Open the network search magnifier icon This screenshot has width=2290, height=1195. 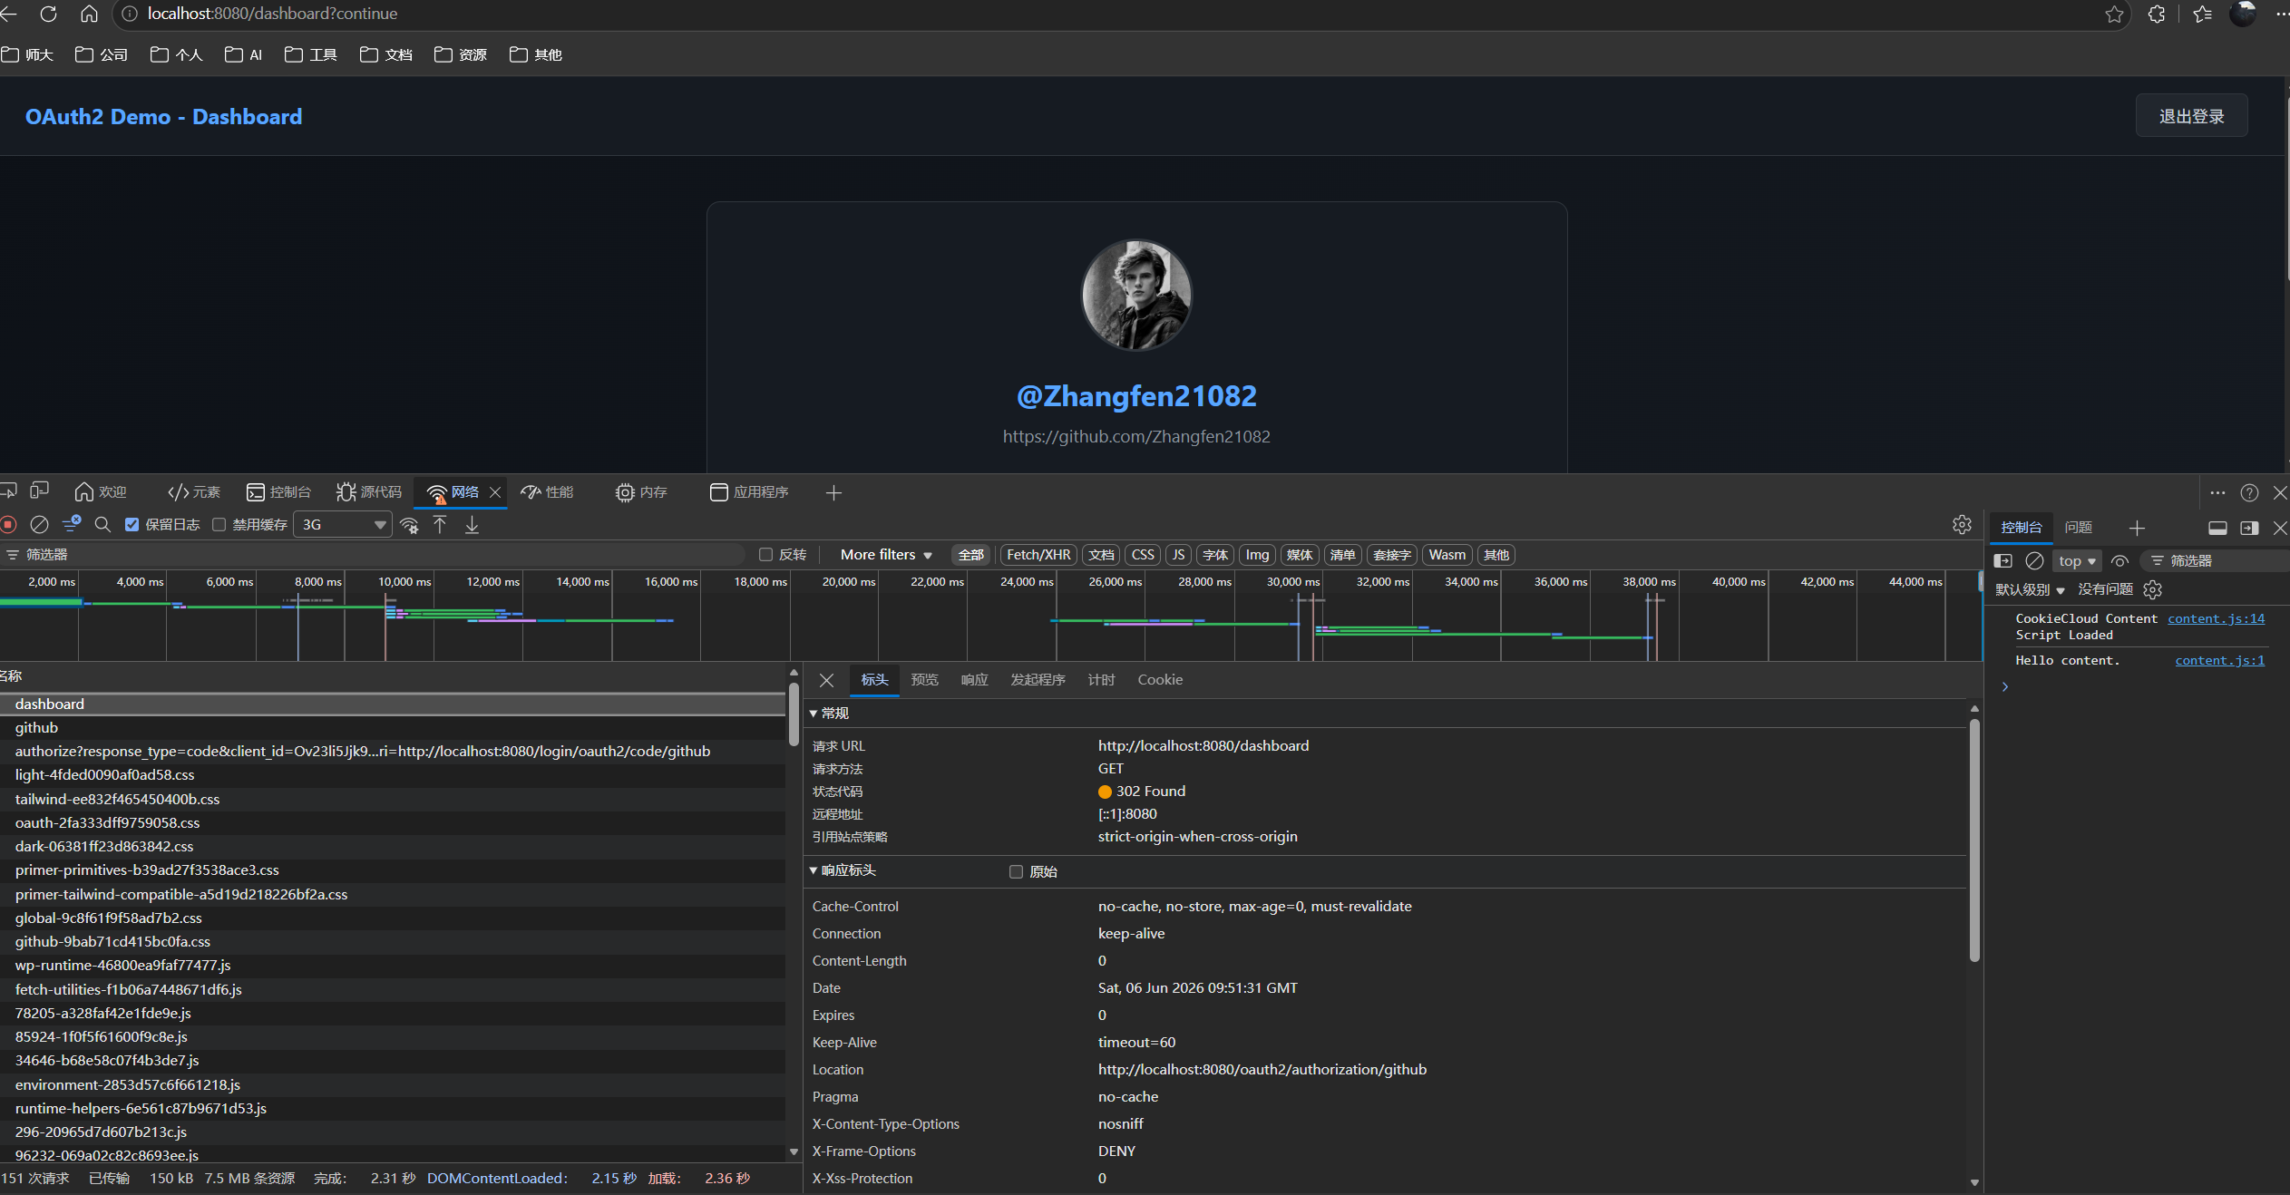pyautogui.click(x=102, y=525)
